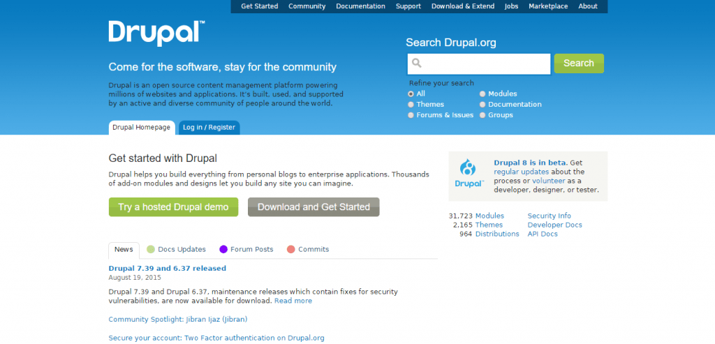715x344 pixels.
Task: Switch to the News tab
Action: coord(124,250)
